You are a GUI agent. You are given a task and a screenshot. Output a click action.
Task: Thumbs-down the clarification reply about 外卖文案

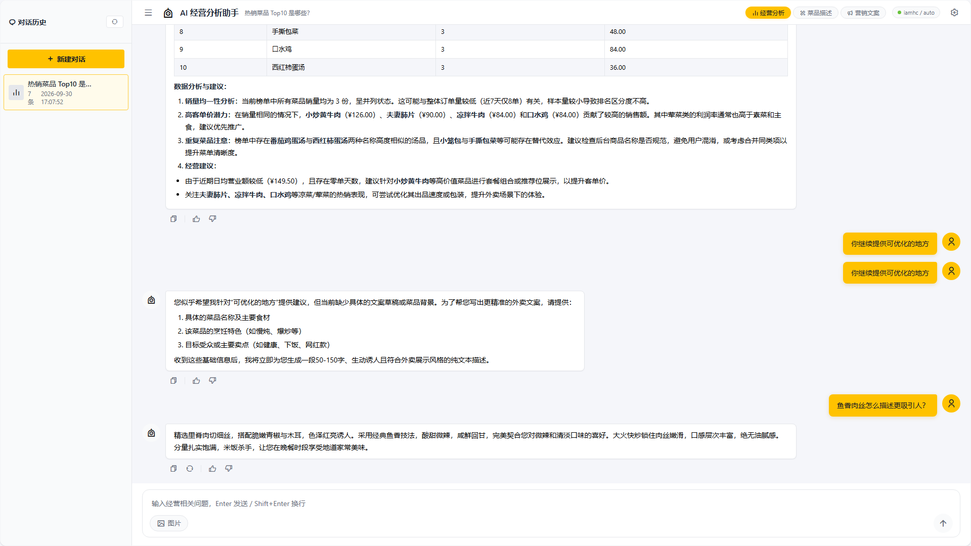(x=212, y=381)
